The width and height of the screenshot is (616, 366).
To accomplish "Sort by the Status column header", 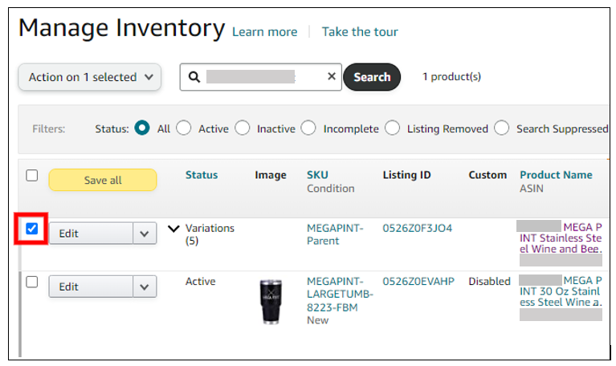I will (201, 175).
